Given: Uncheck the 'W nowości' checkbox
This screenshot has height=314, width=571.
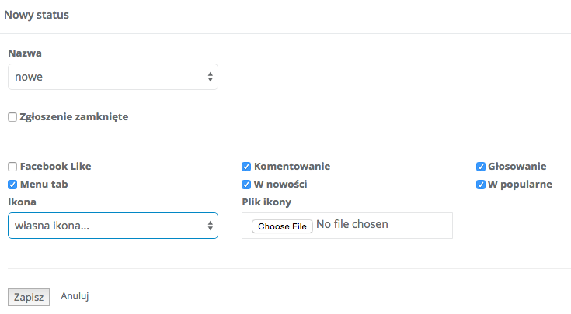Looking at the screenshot, I should point(246,185).
